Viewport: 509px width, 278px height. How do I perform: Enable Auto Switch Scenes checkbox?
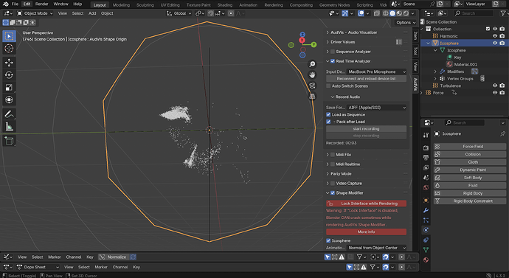coord(328,86)
